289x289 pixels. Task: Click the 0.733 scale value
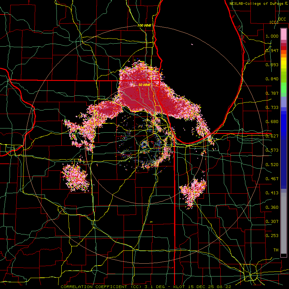tap(272, 108)
